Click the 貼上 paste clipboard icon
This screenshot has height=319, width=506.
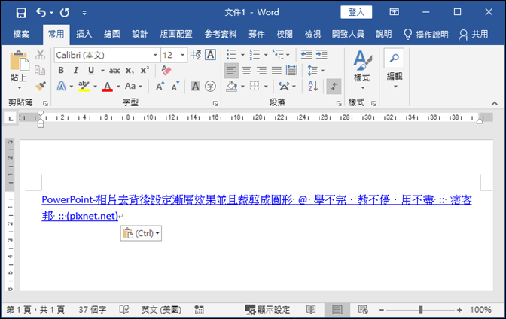20,61
